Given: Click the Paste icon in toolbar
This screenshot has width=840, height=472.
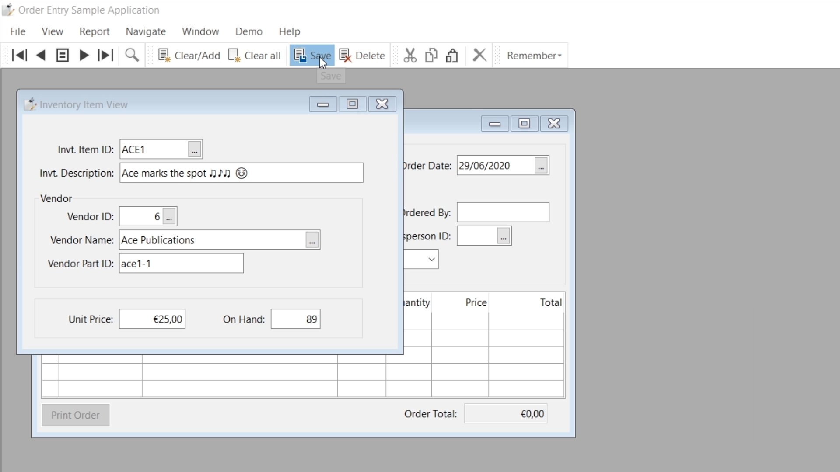Looking at the screenshot, I should [452, 56].
